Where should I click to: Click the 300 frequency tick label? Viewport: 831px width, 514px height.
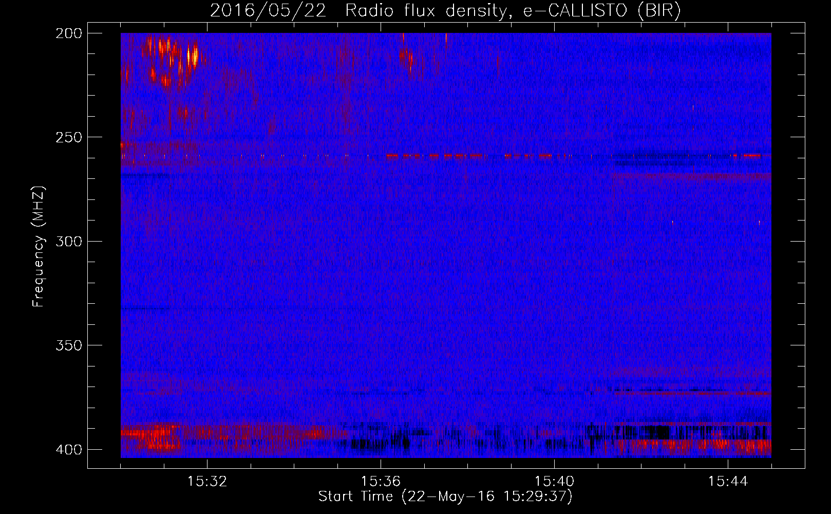[x=68, y=241]
